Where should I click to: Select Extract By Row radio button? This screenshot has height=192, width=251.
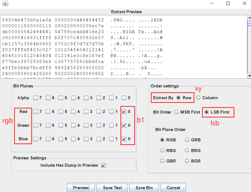178,98
